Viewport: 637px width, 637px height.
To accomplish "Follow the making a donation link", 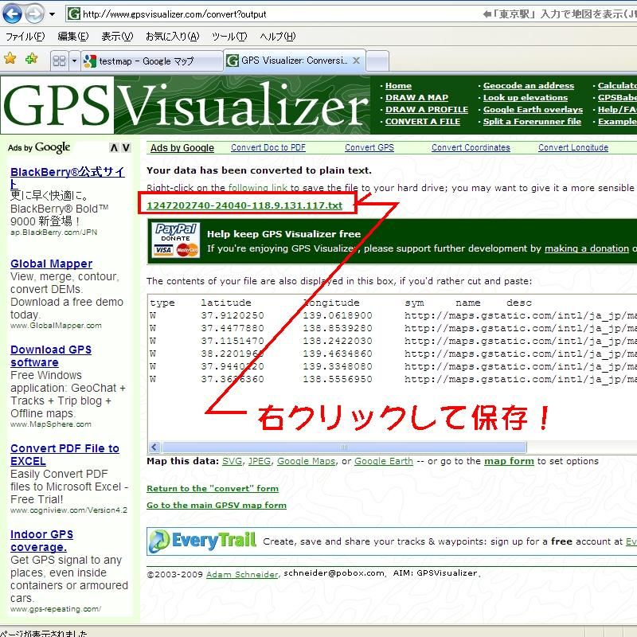I will [x=587, y=248].
